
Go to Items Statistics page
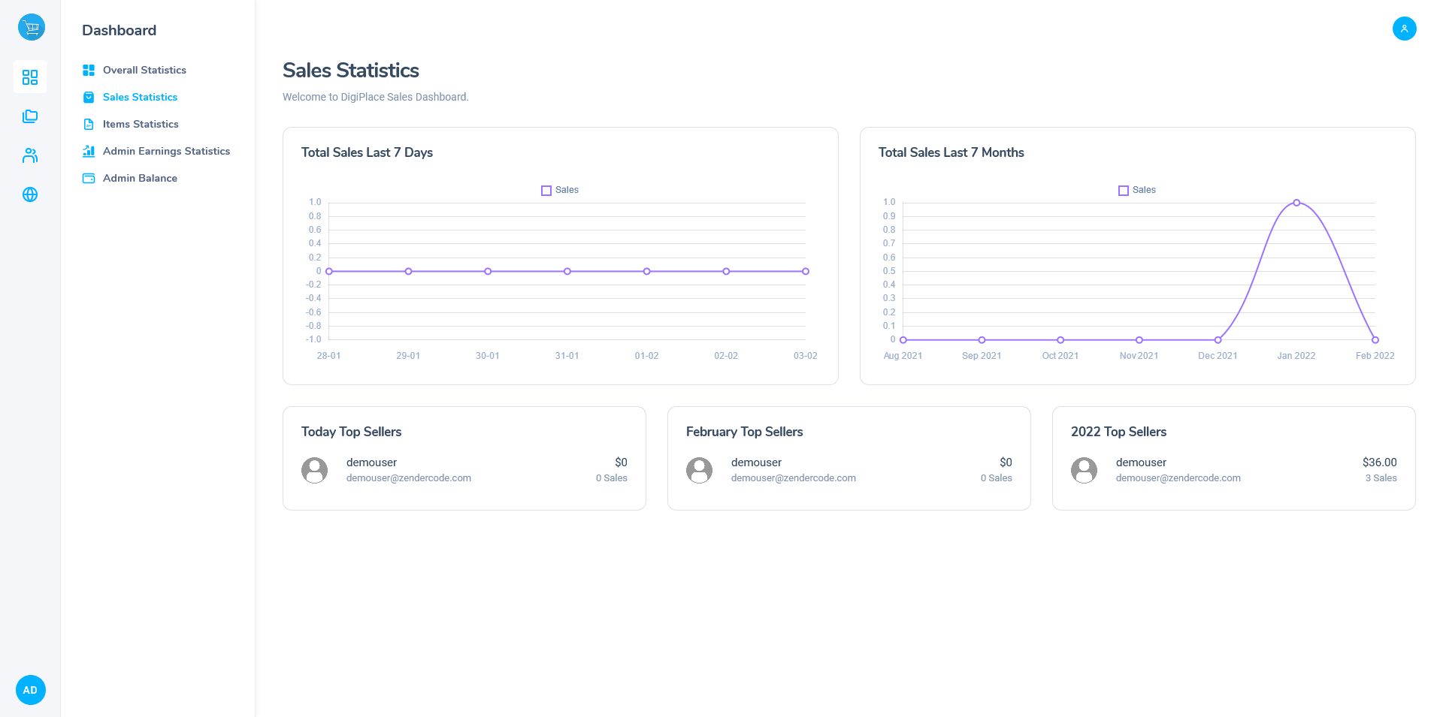point(141,124)
